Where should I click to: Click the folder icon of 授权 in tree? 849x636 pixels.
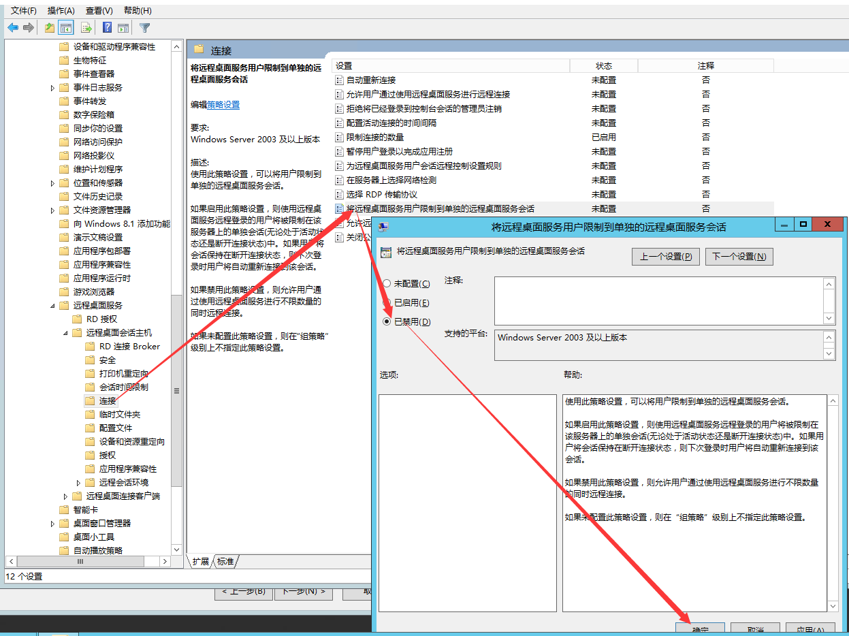[90, 455]
